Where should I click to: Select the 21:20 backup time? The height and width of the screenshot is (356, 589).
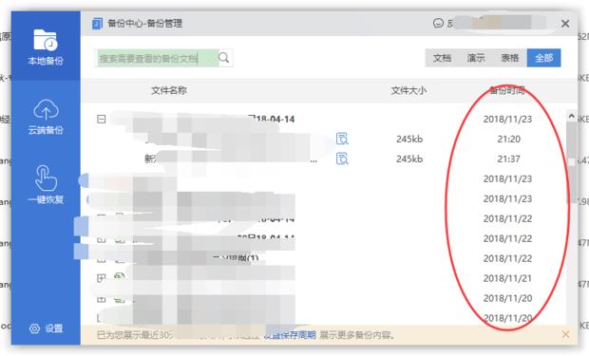[x=508, y=139]
